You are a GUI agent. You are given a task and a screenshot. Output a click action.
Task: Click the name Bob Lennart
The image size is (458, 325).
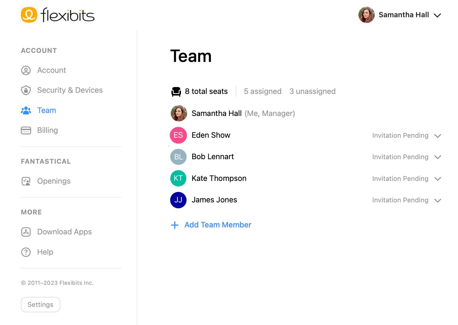[213, 157]
